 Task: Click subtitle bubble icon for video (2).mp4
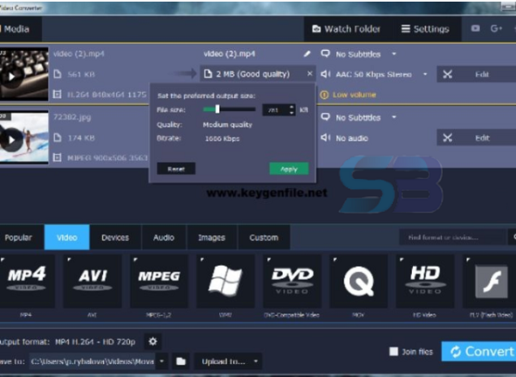tap(325, 53)
